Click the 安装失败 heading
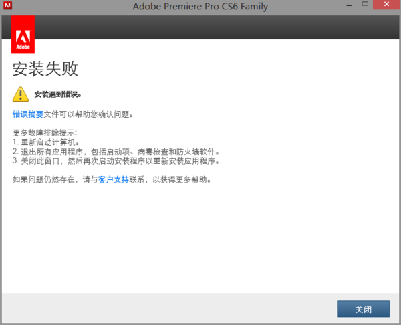Screen dimensions: 401x325 click(x=45, y=69)
